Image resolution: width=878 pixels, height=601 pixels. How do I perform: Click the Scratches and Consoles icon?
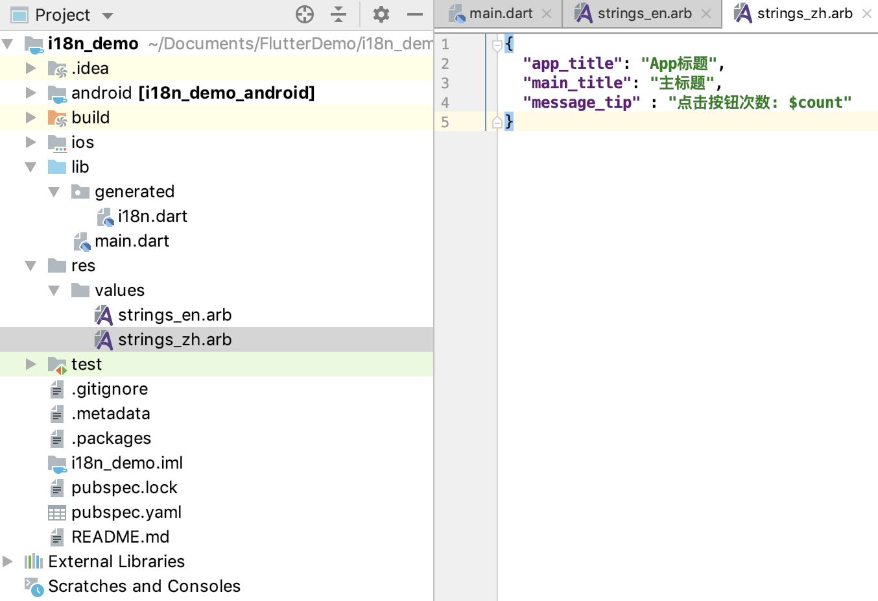pos(34,586)
